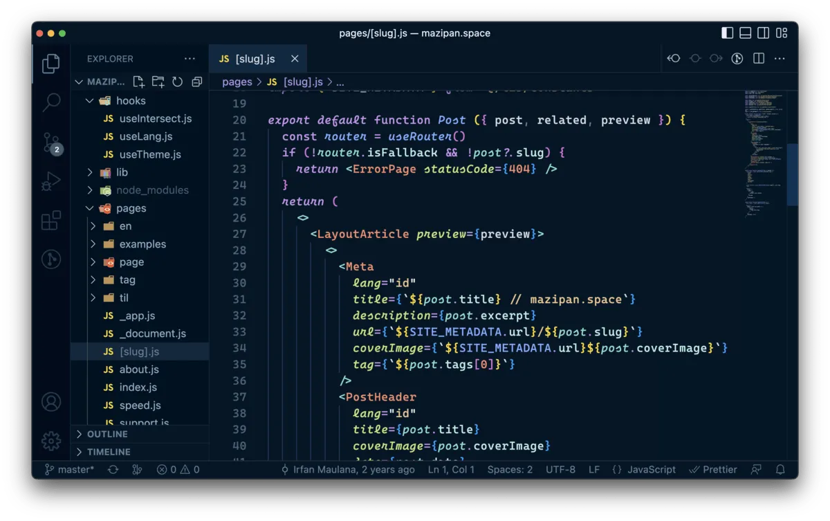Screen dimensions: 830x521
Task: Open the TIMELINE section
Action: point(109,452)
